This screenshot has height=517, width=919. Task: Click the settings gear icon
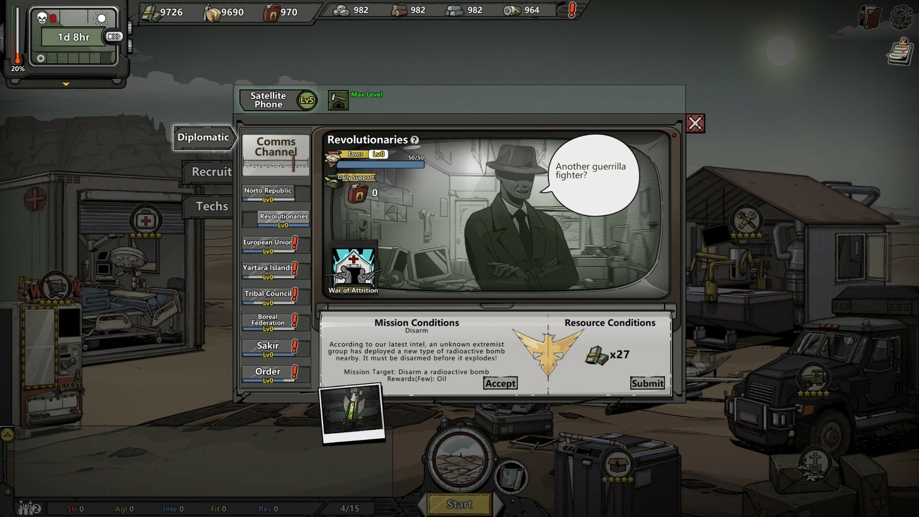click(901, 17)
